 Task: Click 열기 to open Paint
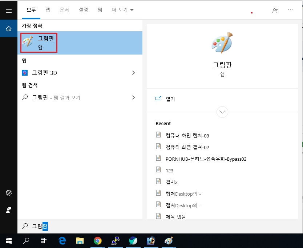170,99
